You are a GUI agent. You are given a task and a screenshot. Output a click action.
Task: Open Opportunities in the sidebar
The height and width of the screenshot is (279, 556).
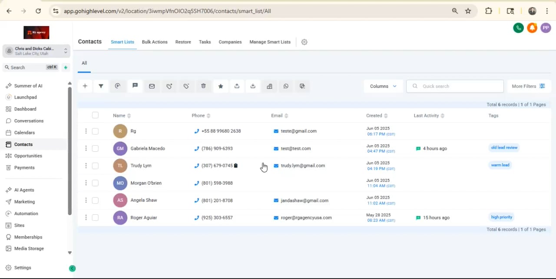pos(28,156)
